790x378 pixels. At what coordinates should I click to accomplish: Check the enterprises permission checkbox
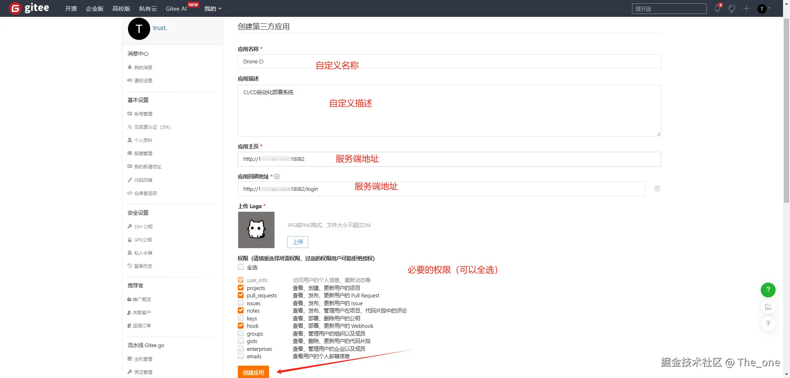click(241, 349)
